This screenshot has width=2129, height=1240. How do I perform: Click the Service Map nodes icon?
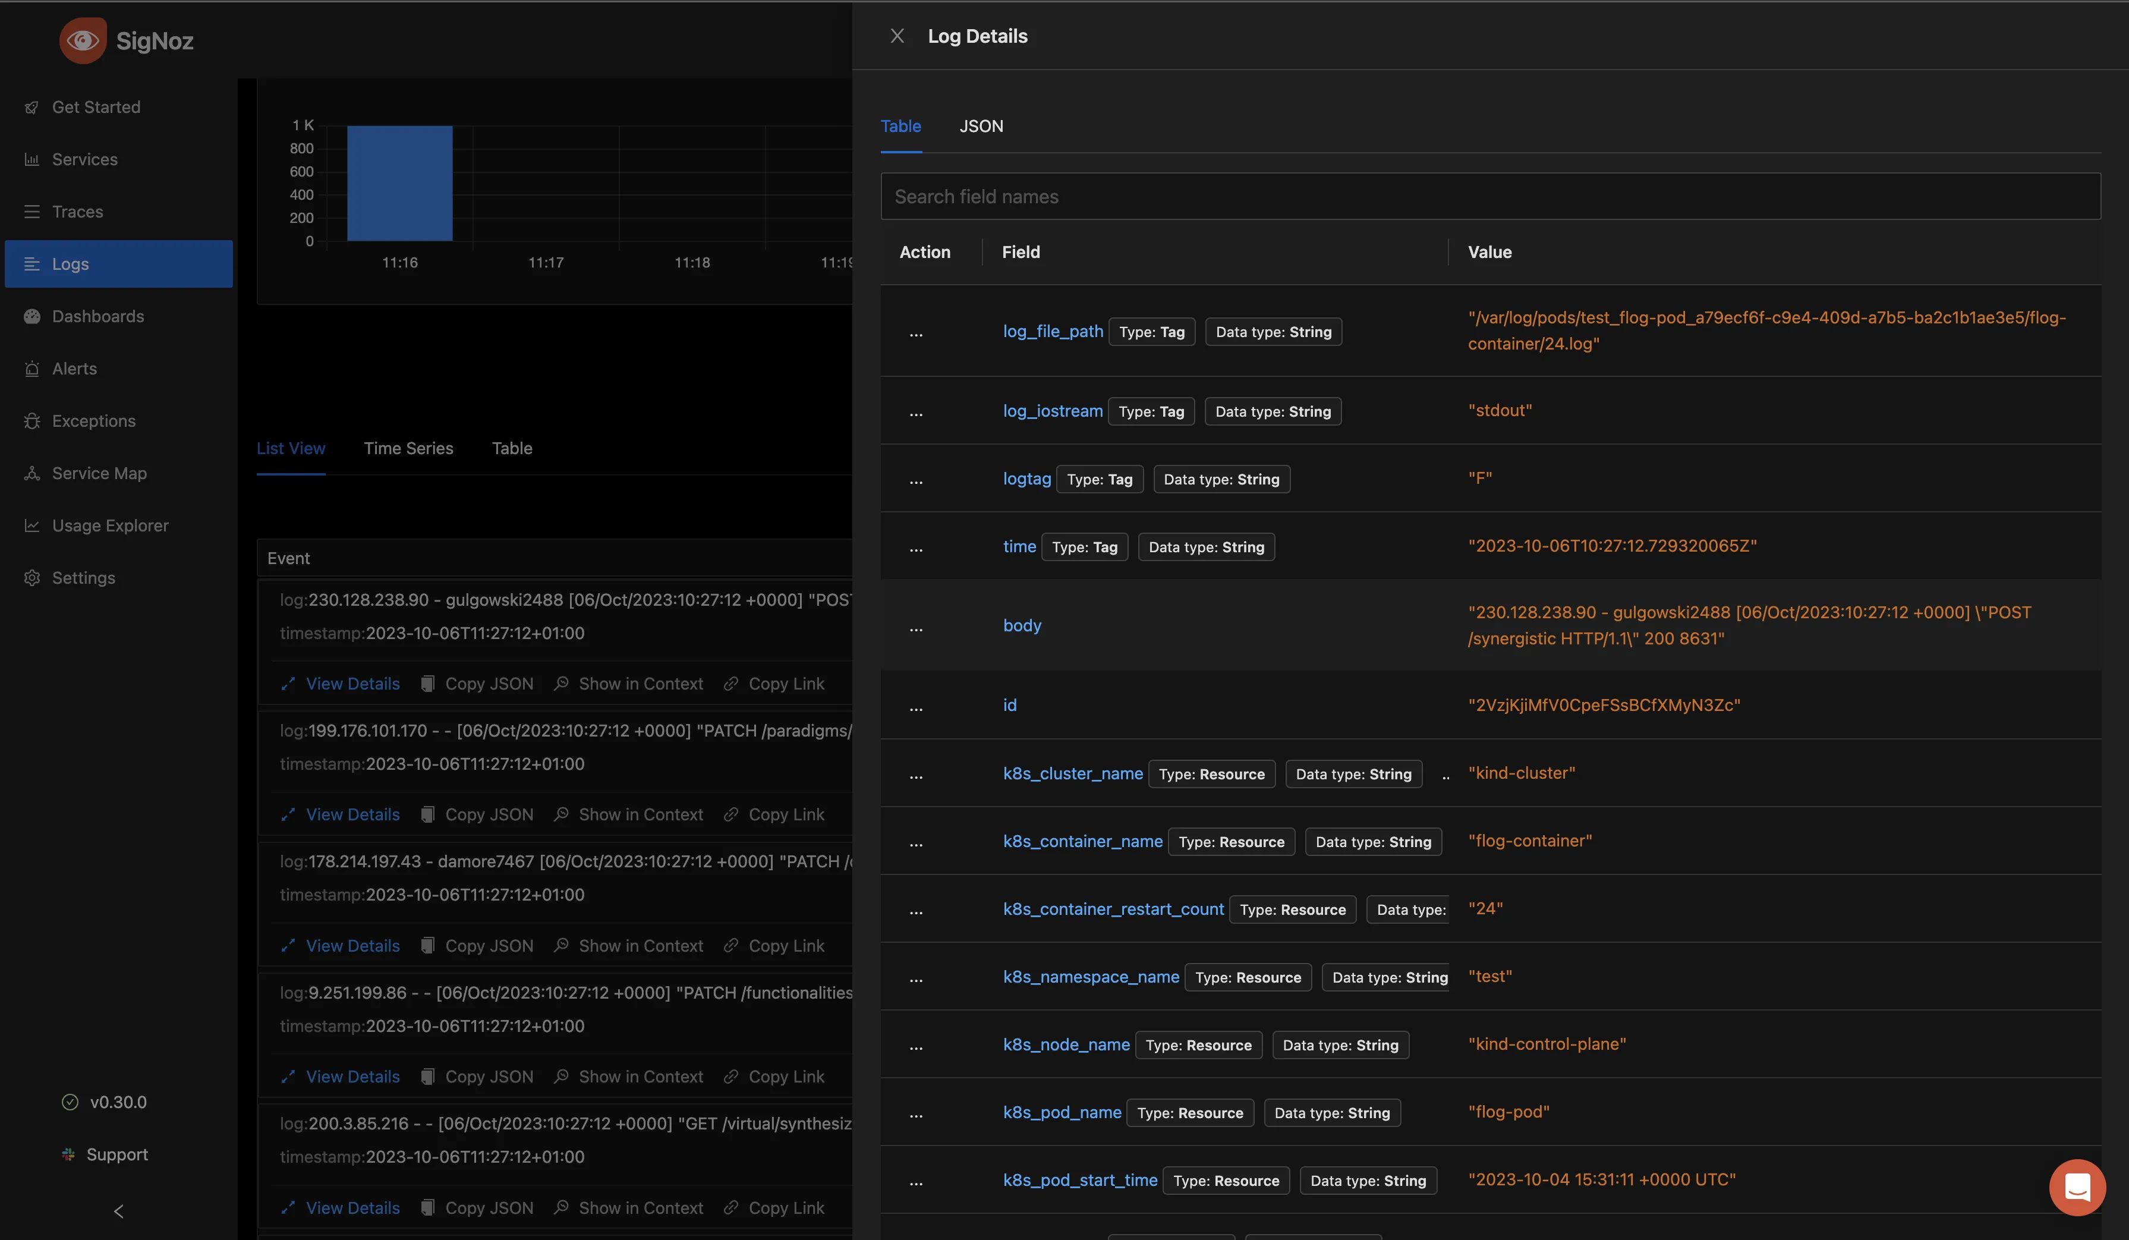(32, 474)
